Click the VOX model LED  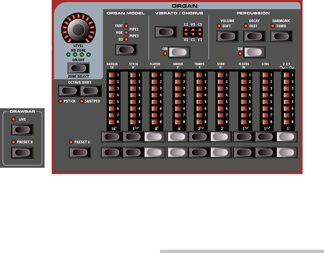click(x=126, y=33)
